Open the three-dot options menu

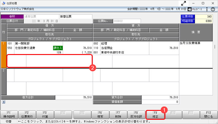click(207, 9)
